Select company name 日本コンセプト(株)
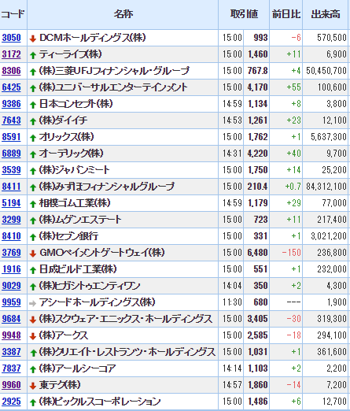Screen dimensions: 350x411 (x=76, y=104)
